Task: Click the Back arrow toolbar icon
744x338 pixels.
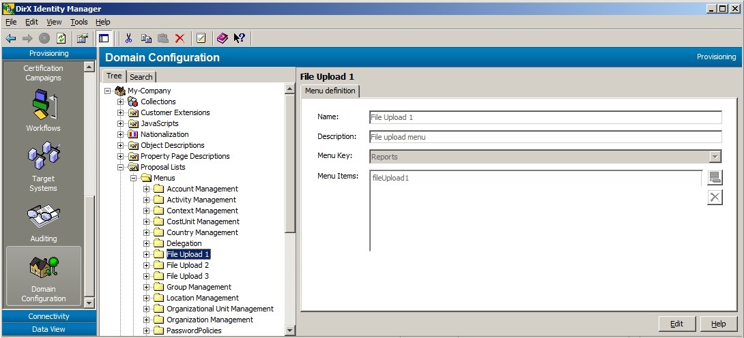Action: click(11, 38)
